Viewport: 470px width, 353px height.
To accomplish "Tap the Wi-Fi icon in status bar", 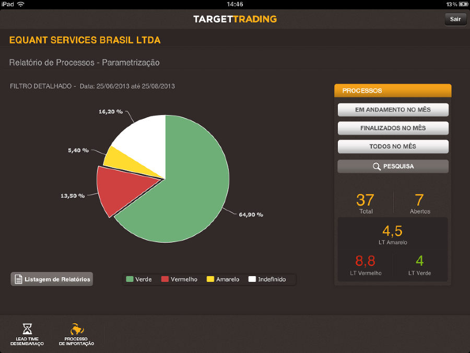I will (21, 4).
